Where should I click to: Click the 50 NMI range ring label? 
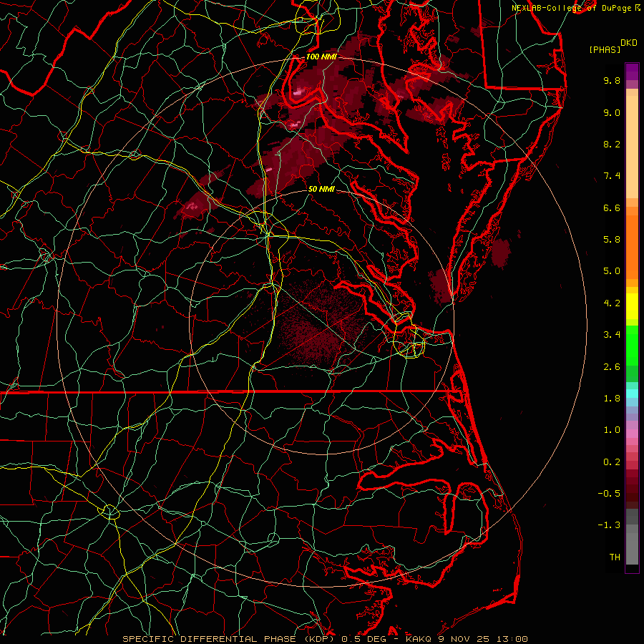pos(321,190)
